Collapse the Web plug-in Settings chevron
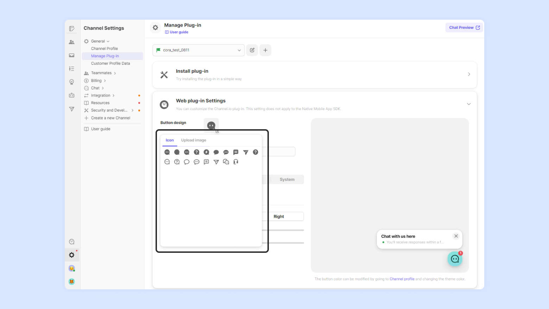Image resolution: width=549 pixels, height=309 pixels. pyautogui.click(x=469, y=104)
